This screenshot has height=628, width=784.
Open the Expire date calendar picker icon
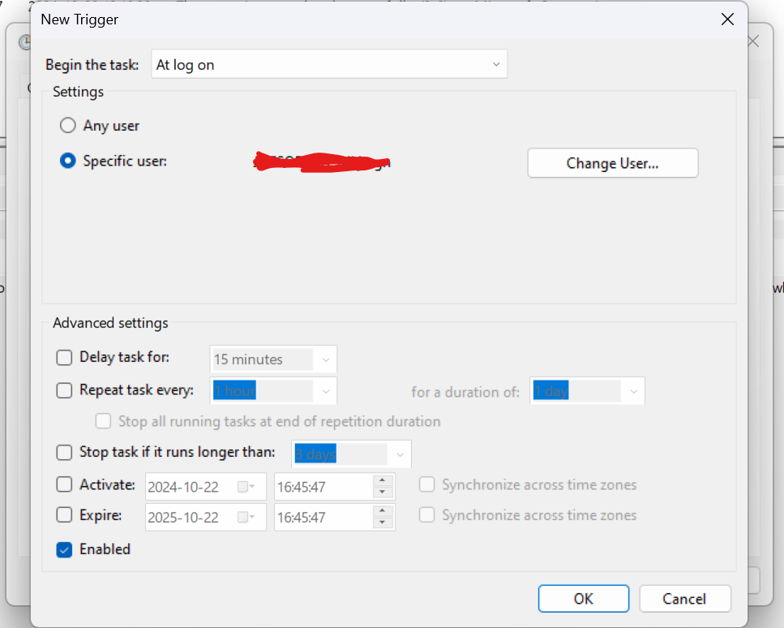coord(246,518)
